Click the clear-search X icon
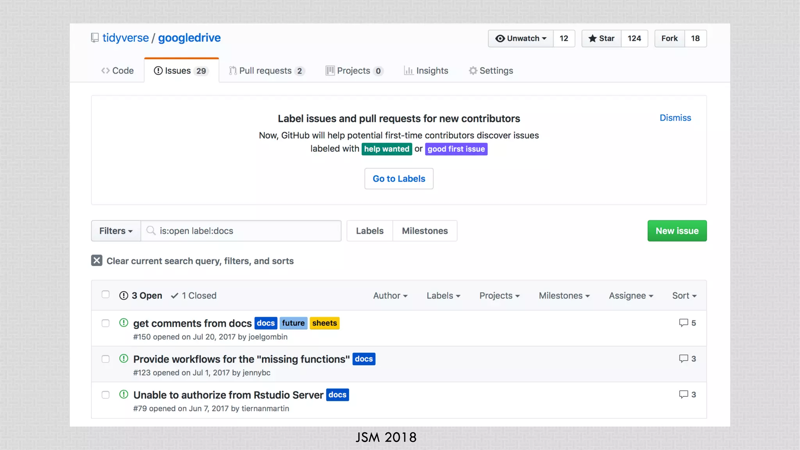 click(x=96, y=261)
